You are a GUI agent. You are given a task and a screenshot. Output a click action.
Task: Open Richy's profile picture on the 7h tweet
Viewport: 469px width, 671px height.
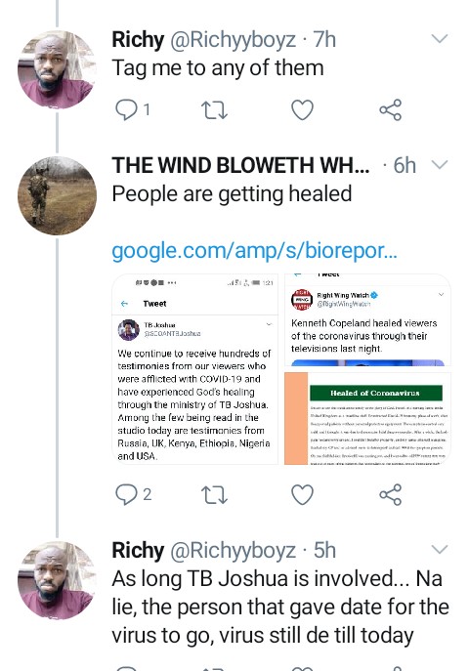pos(57,69)
